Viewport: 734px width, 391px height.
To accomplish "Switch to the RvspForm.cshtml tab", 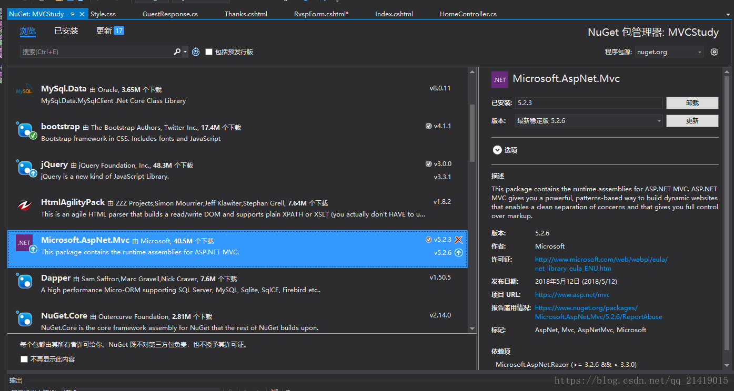I will [x=321, y=14].
